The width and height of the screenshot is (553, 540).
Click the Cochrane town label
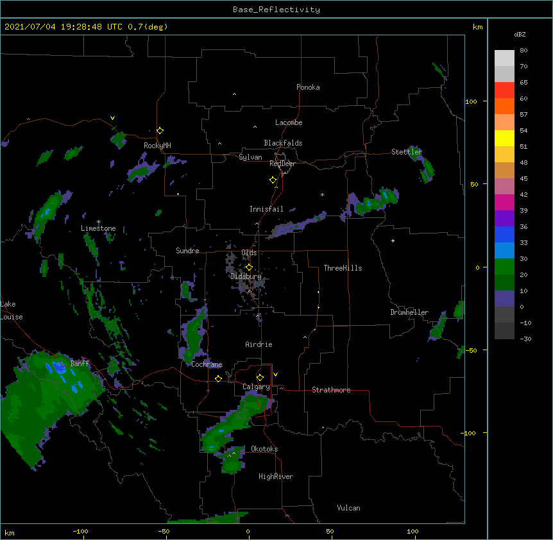(207, 364)
